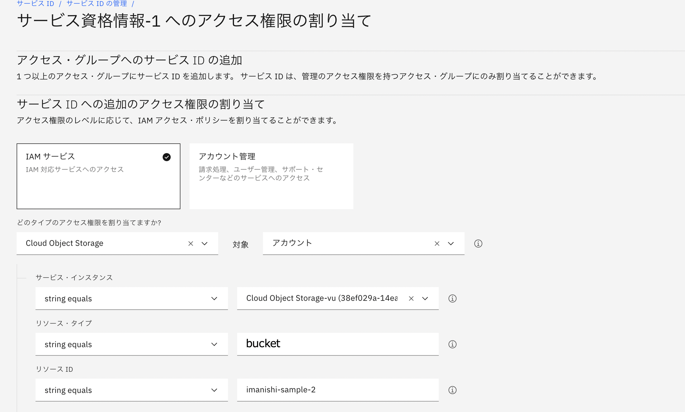Viewport: 685px width, 412px height.
Task: Click the IAM サービス selected checkmark
Action: click(166, 157)
